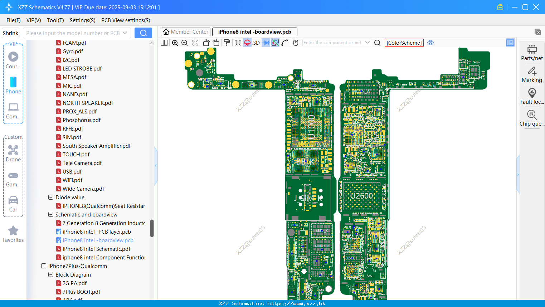Open the Tool(T) menu
The image size is (545, 307).
pos(55,20)
